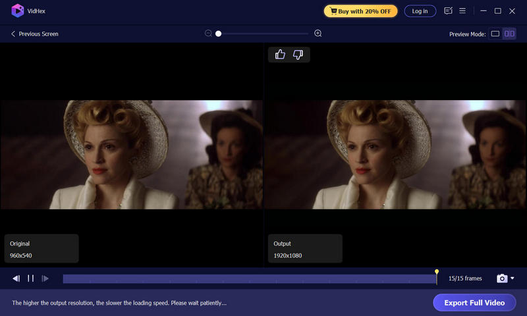This screenshot has width=527, height=316.
Task: Take a snapshot with camera icon
Action: [x=502, y=278]
